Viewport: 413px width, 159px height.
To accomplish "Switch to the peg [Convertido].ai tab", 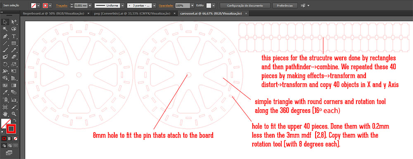I will [132, 14].
